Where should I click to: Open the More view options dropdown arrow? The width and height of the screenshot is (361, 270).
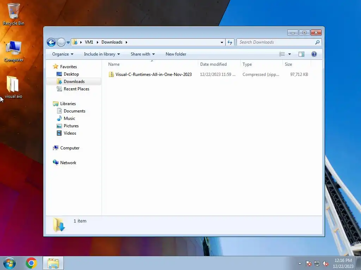(x=290, y=54)
